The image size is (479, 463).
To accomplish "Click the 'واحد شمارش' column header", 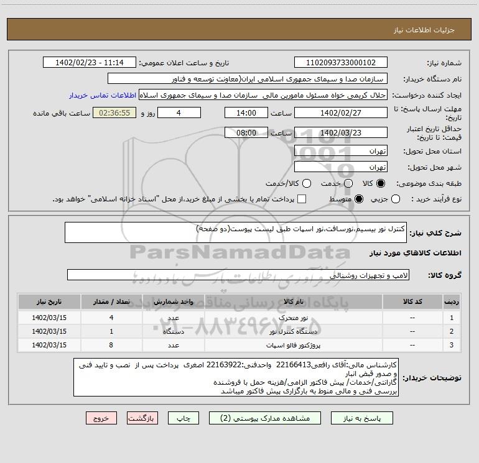I will click(173, 302).
